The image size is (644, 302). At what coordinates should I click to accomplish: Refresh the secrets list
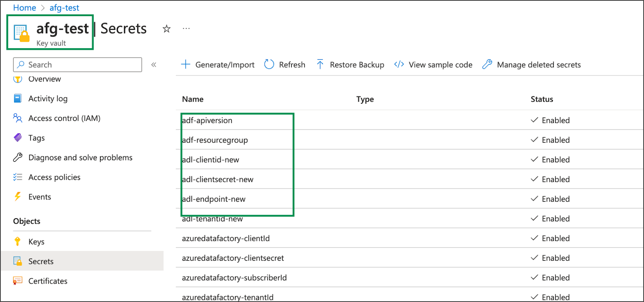[x=285, y=65]
